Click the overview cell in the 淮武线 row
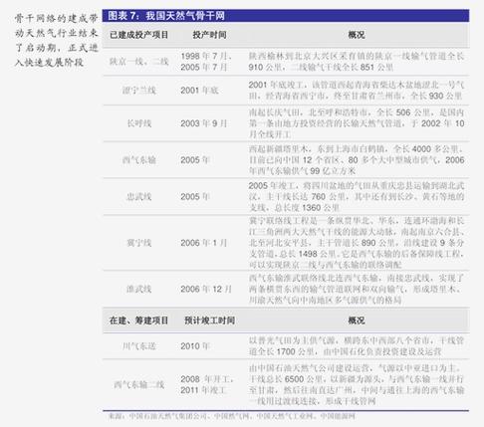 [x=357, y=289]
